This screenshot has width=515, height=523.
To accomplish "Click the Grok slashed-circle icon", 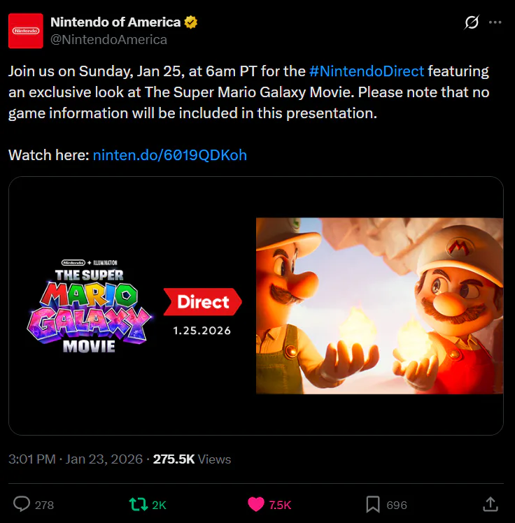I will [472, 22].
